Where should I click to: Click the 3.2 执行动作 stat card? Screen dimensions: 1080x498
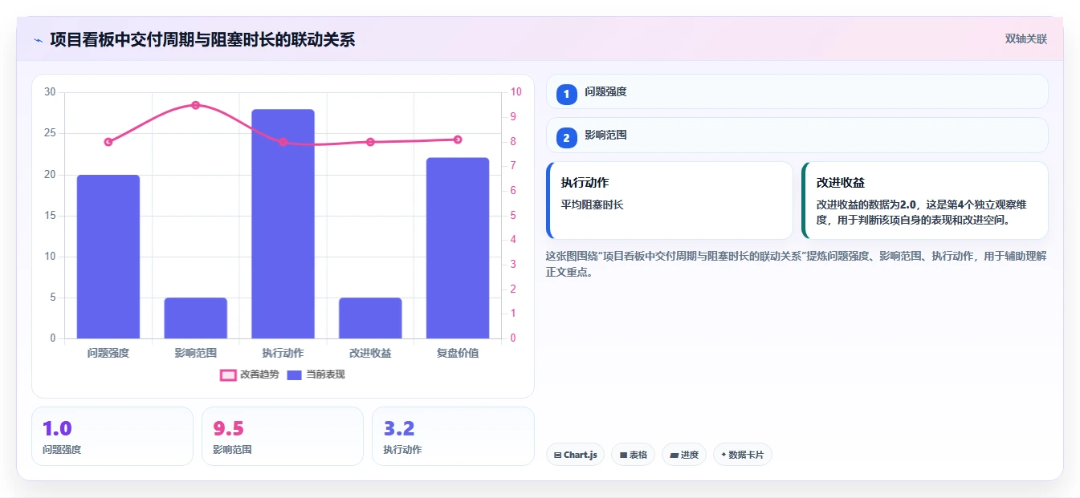click(453, 436)
